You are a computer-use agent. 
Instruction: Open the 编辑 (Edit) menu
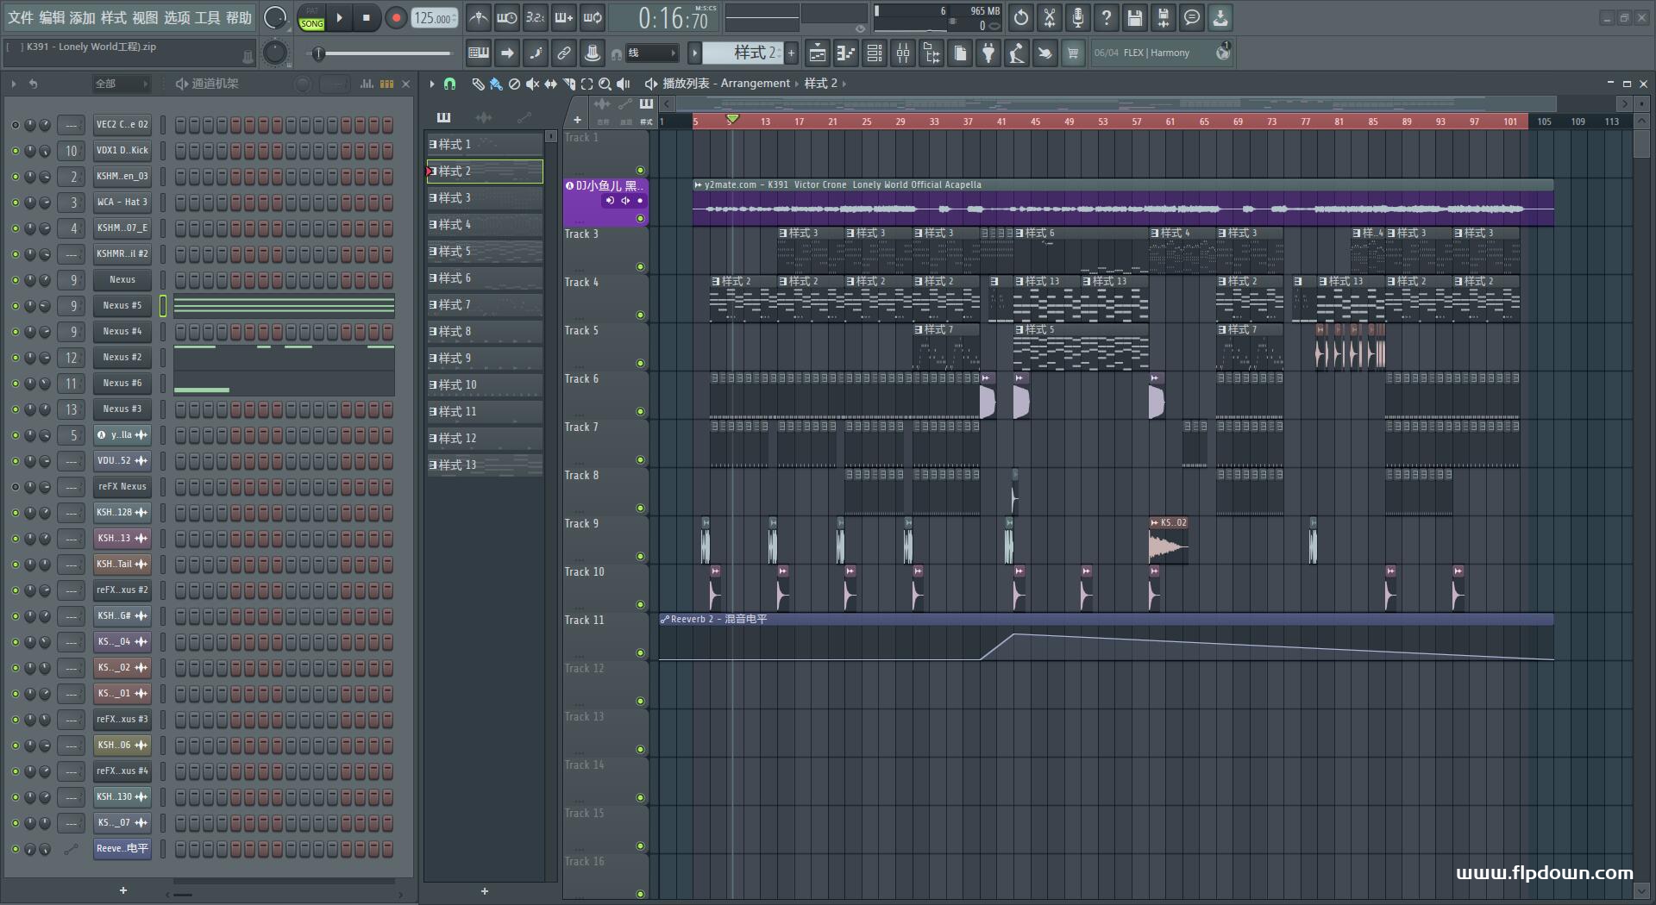[52, 17]
